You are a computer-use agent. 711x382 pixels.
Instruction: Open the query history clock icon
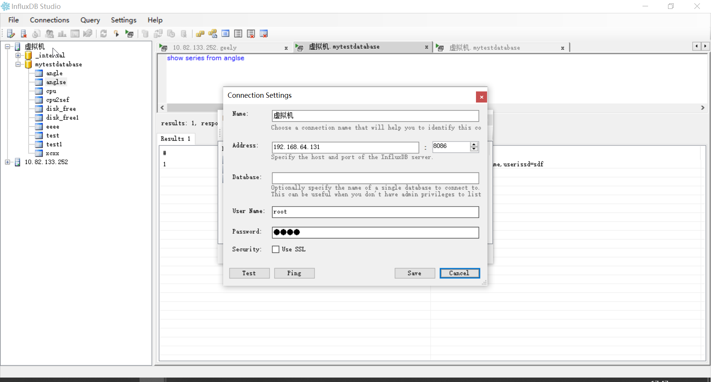36,33
